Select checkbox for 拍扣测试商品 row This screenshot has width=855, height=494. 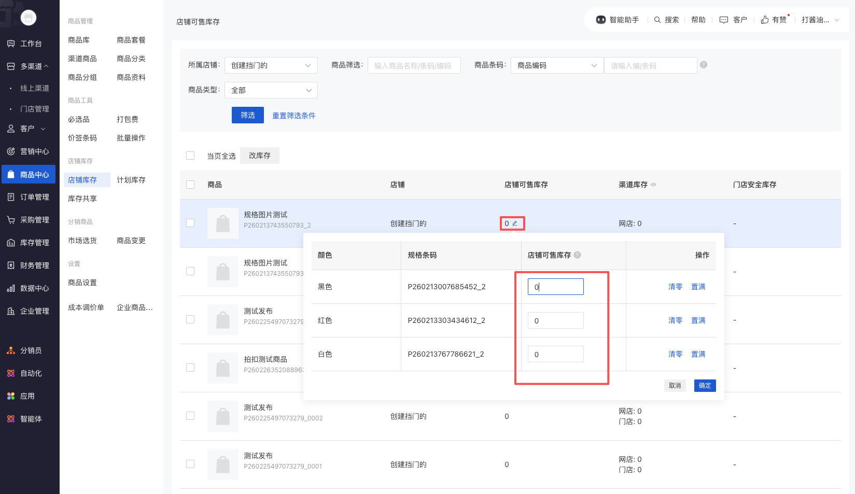(190, 368)
